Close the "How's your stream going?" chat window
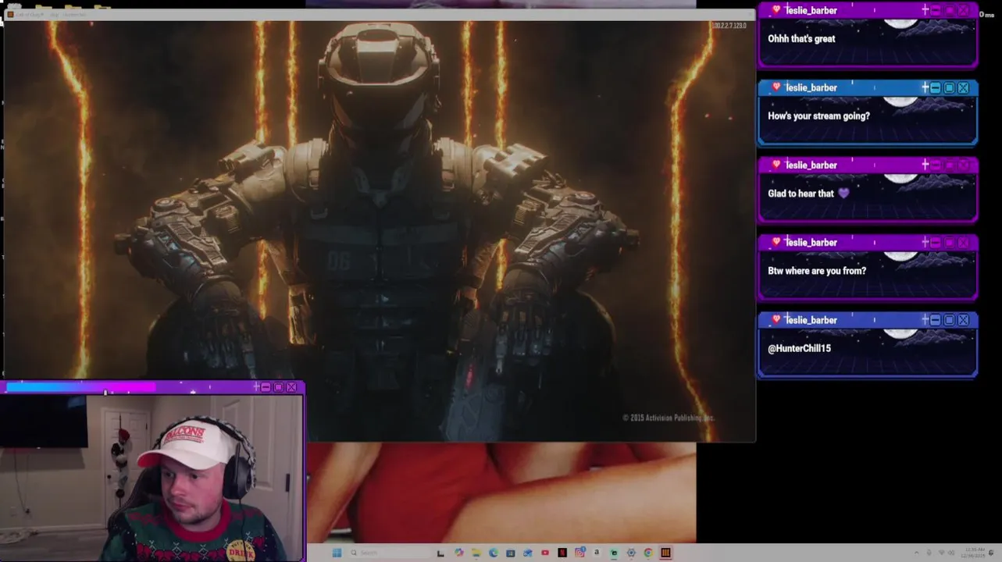The image size is (1002, 562). (x=963, y=87)
